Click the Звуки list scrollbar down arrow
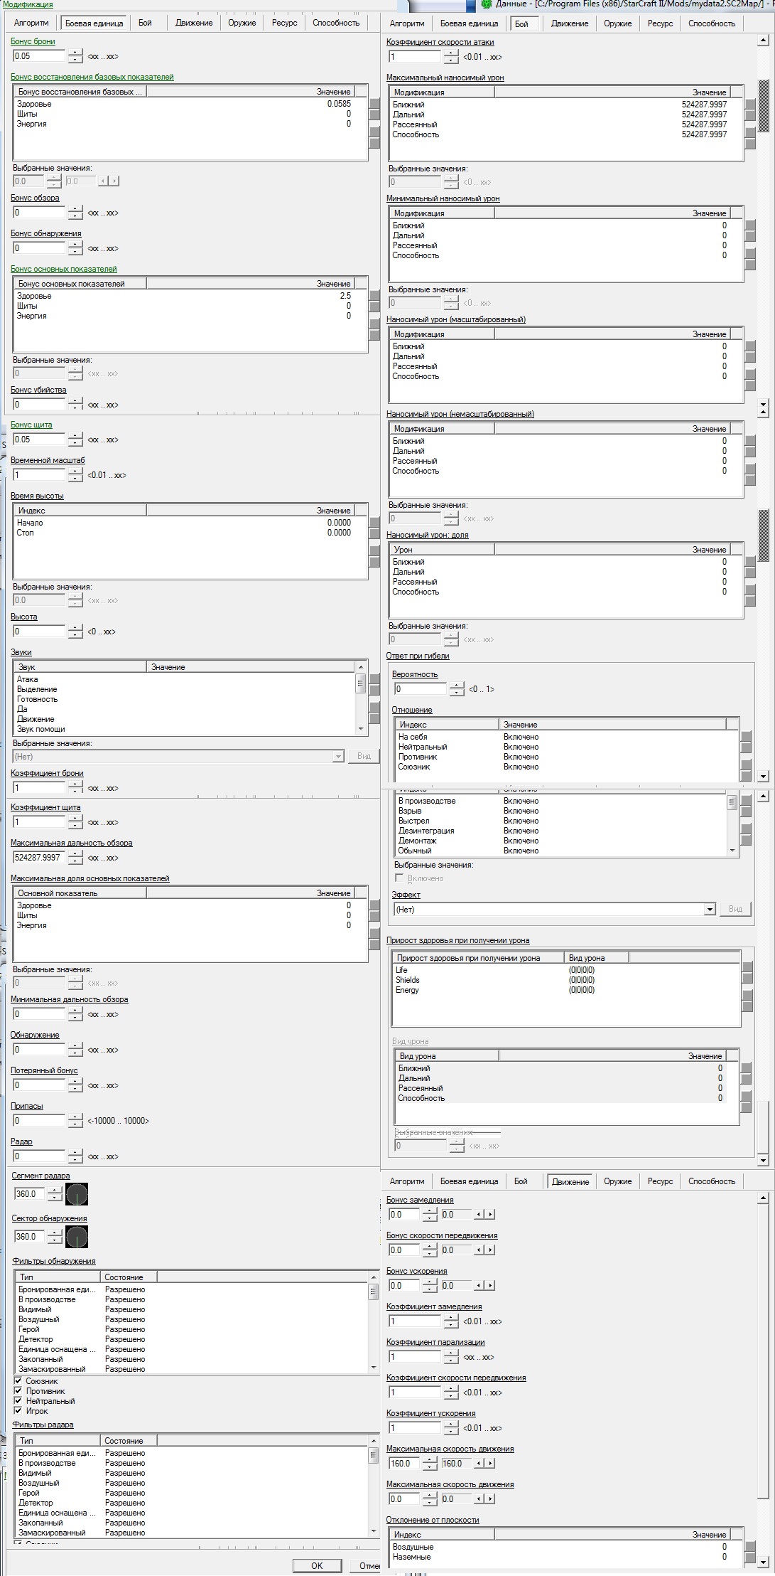The height and width of the screenshot is (1576, 775). coord(361,729)
